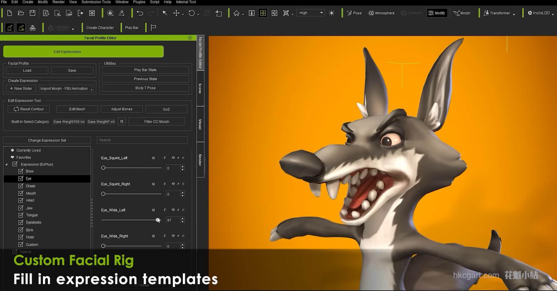Click the Export arrow icon
557x291 pixels.
pos(80,13)
